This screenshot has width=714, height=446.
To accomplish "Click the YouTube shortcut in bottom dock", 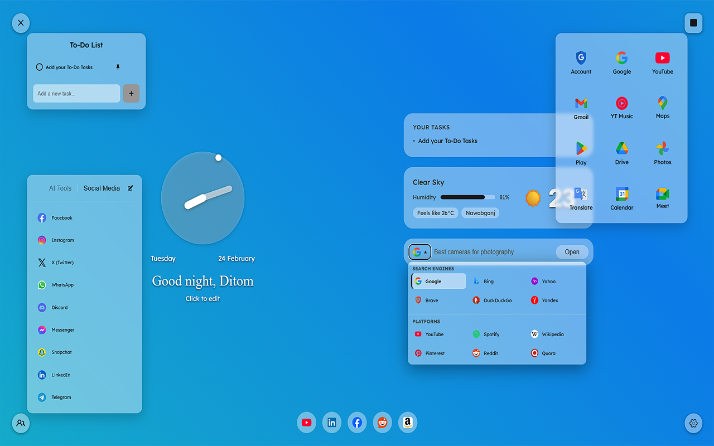I will click(x=306, y=423).
